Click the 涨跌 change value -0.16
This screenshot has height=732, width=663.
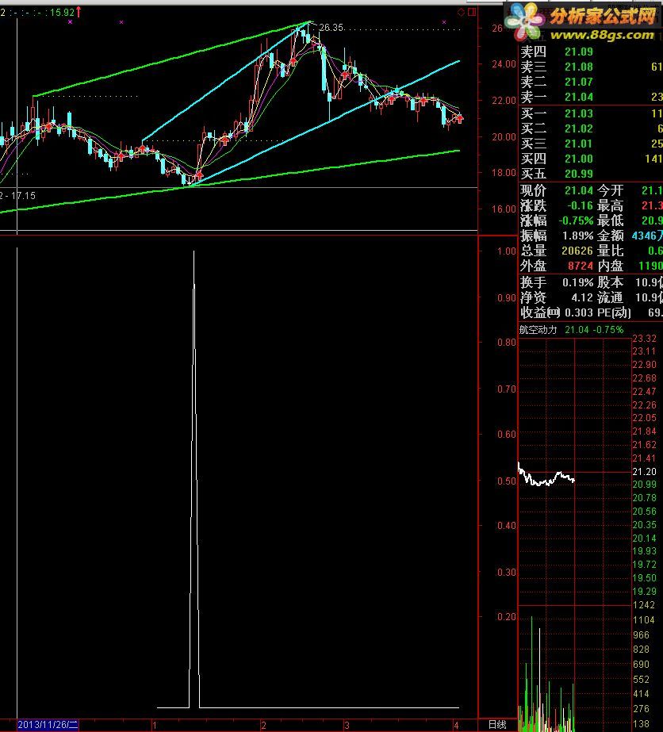tap(580, 205)
